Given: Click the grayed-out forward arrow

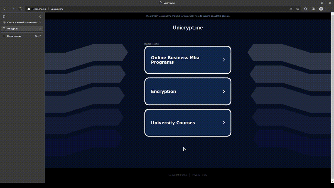Looking at the screenshot, I should click(x=13, y=9).
